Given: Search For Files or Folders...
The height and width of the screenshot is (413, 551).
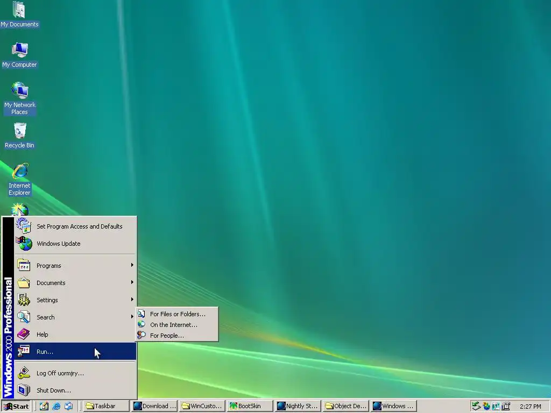Looking at the screenshot, I should pyautogui.click(x=176, y=314).
